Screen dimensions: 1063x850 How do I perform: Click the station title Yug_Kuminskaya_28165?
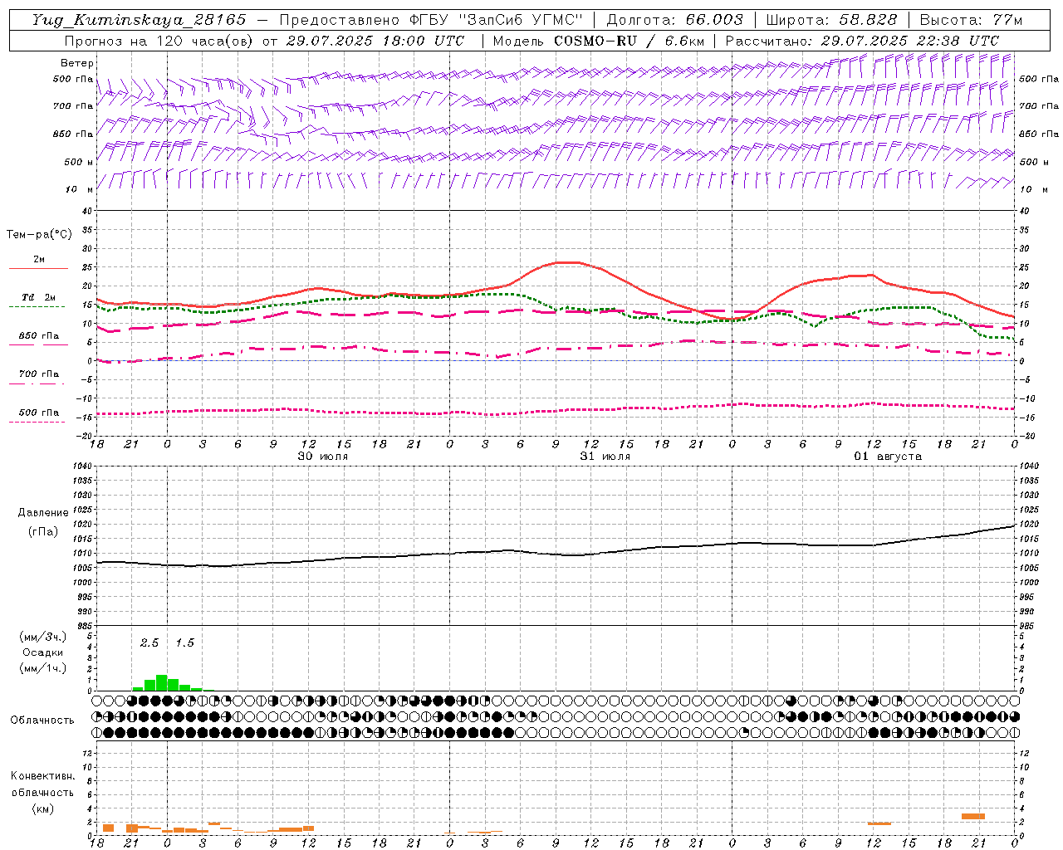[139, 20]
